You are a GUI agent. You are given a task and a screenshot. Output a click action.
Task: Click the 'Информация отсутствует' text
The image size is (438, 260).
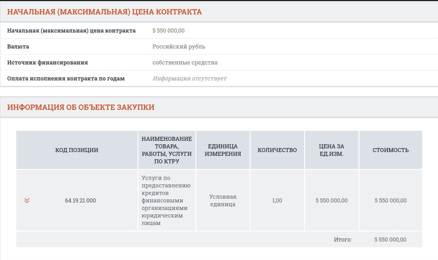pos(189,79)
